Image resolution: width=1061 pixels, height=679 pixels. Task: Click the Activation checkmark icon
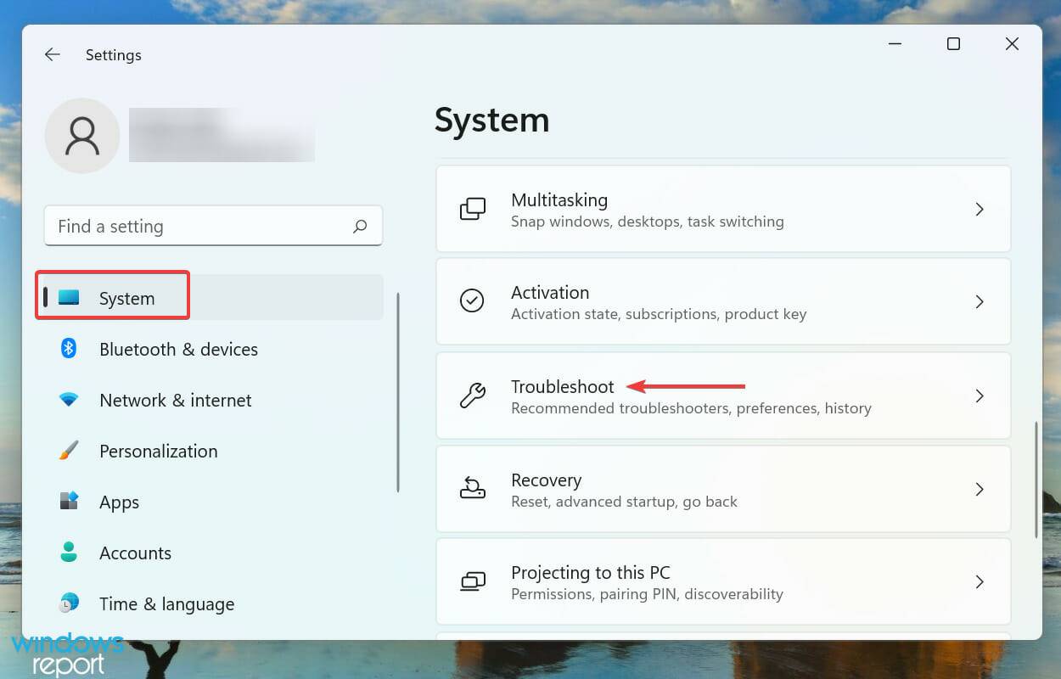click(x=473, y=301)
